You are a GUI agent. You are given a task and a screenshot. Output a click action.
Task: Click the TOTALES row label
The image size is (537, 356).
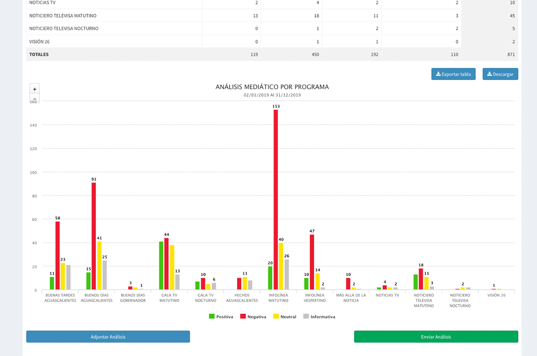click(x=39, y=54)
